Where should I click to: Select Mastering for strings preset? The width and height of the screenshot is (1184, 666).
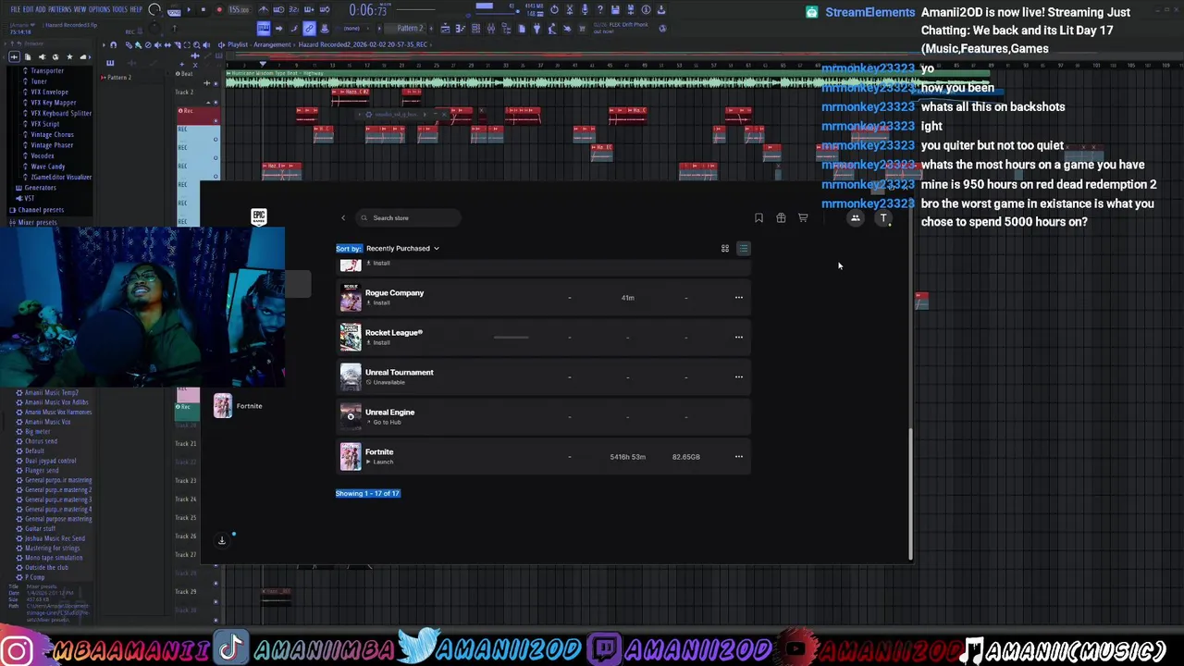pos(51,548)
